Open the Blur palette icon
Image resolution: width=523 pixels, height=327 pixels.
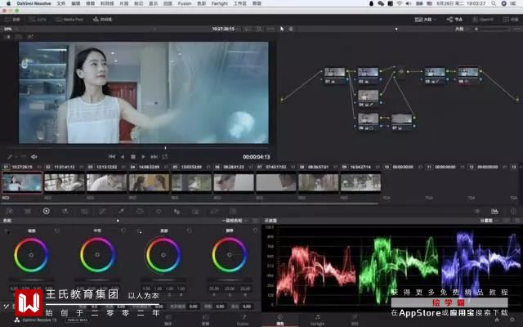pyautogui.click(x=177, y=211)
